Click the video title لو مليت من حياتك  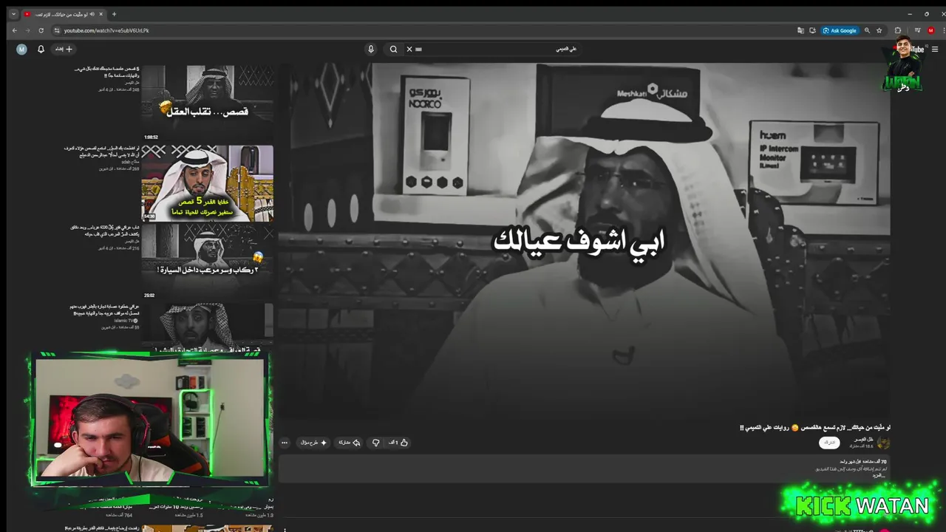click(x=814, y=428)
